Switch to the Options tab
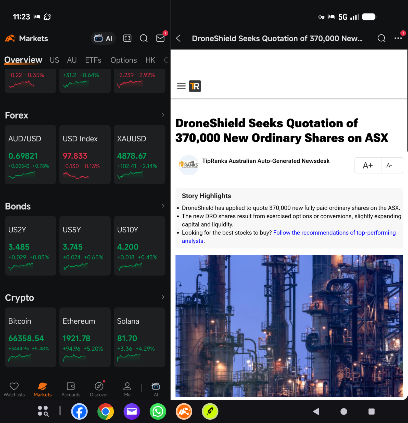 click(x=124, y=60)
